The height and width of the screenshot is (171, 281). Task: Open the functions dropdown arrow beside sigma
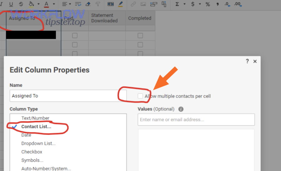pos(185,4)
